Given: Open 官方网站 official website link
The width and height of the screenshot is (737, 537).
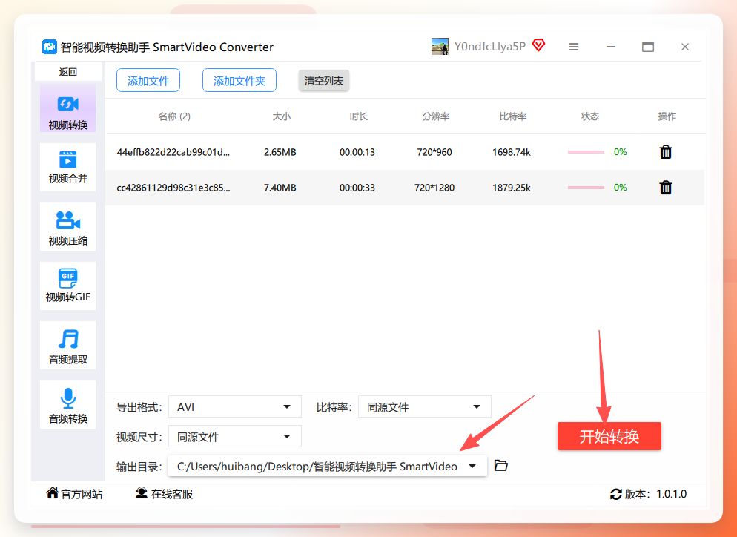Looking at the screenshot, I should pyautogui.click(x=74, y=494).
